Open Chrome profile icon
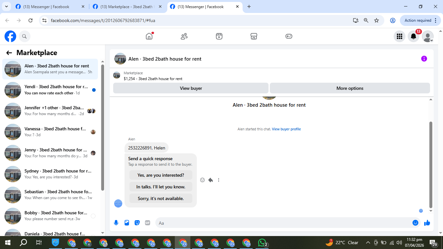This screenshot has width=443, height=249. click(x=393, y=20)
